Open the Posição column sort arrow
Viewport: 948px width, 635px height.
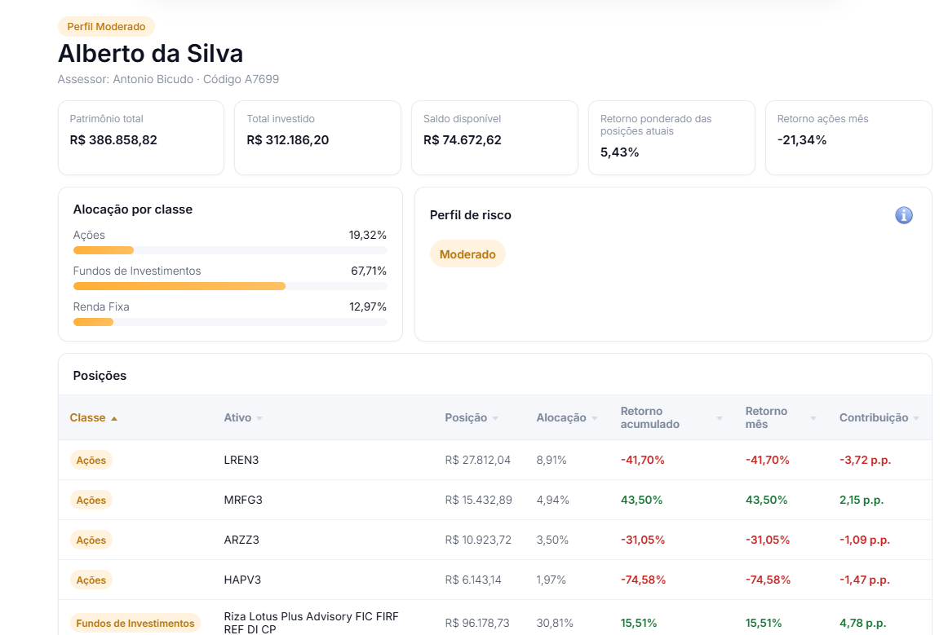[x=495, y=418]
